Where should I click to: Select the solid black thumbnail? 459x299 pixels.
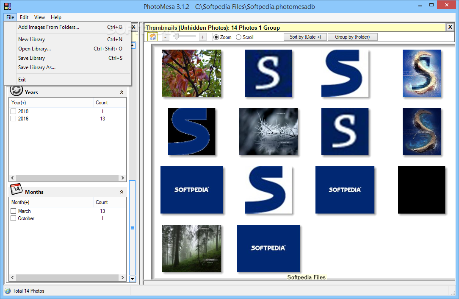click(422, 190)
